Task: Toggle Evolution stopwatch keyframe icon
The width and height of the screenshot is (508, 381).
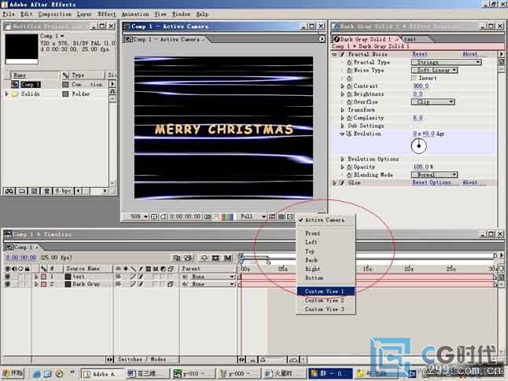Action: point(349,134)
